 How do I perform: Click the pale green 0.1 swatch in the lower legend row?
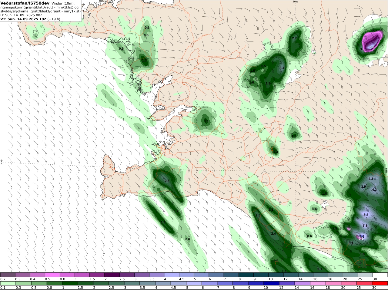[x=8, y=283]
